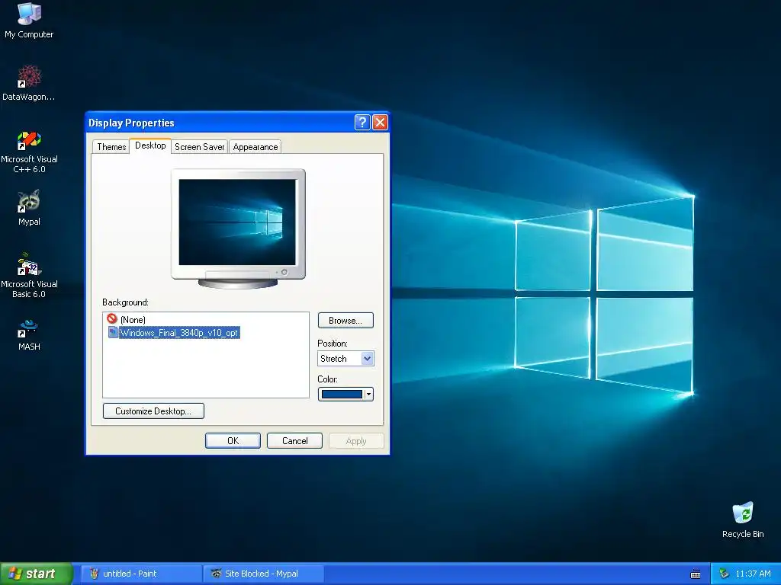781x585 pixels.
Task: Click the Browse... button
Action: (346, 321)
